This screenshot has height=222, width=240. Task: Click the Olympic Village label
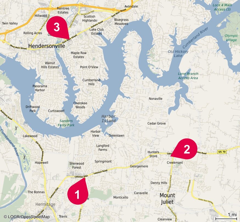pos(231,38)
